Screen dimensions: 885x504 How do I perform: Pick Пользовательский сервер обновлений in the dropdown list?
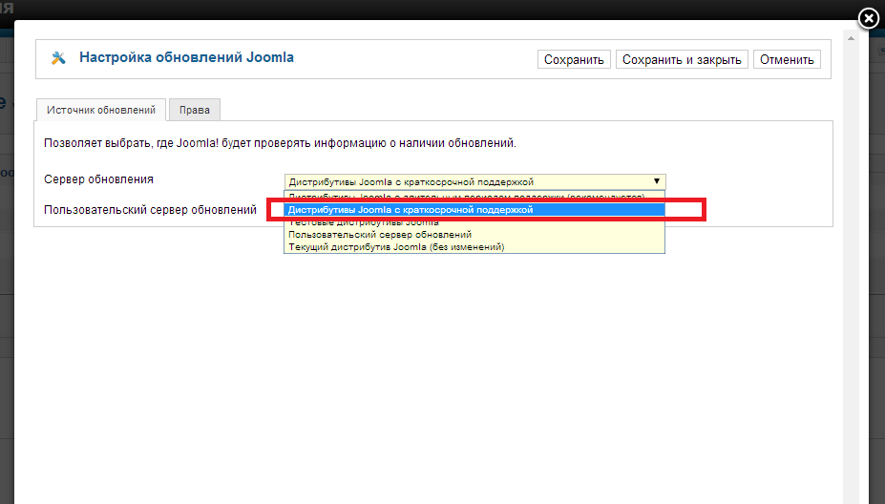(380, 234)
